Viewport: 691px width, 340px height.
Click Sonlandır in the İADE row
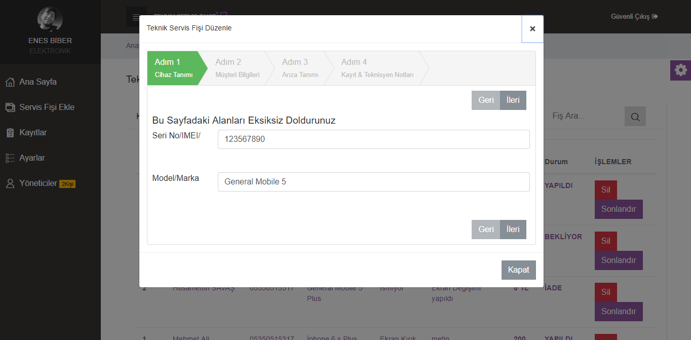click(619, 312)
